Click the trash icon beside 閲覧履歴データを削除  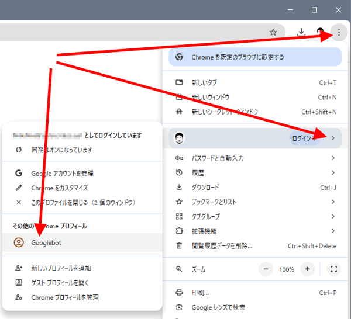coord(179,246)
